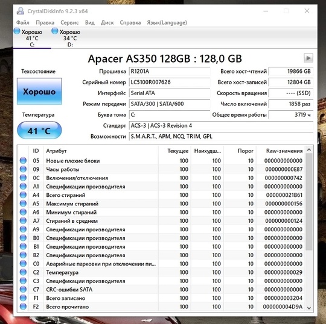Click status icon for F1 Всего записано

pyautogui.click(x=23, y=298)
